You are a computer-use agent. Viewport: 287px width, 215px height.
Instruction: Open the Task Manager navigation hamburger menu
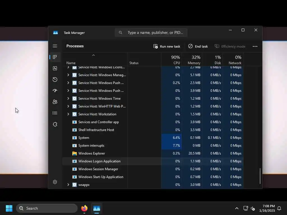pyautogui.click(x=55, y=46)
